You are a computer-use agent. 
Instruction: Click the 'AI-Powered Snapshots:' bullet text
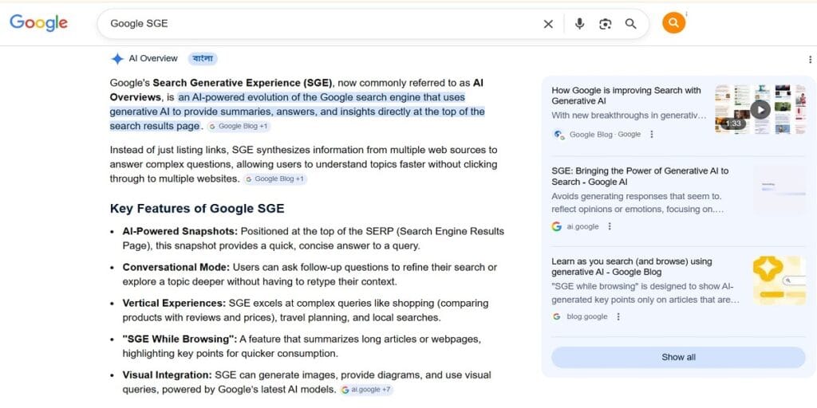pos(180,231)
